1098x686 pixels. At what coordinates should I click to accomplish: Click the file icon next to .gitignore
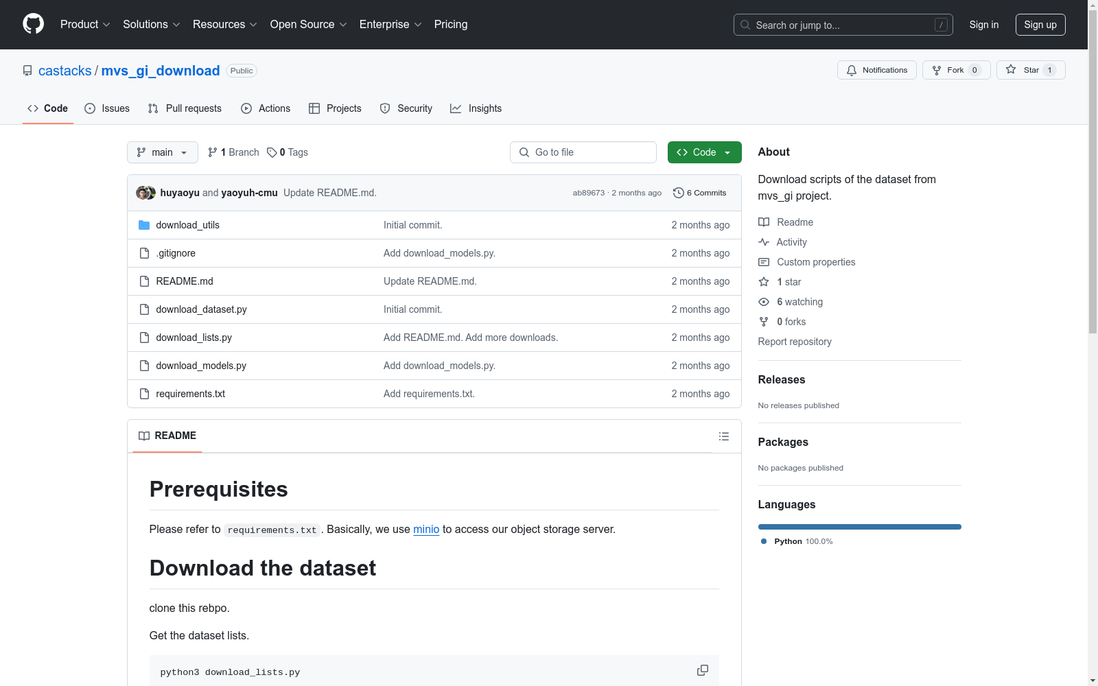[x=144, y=253]
